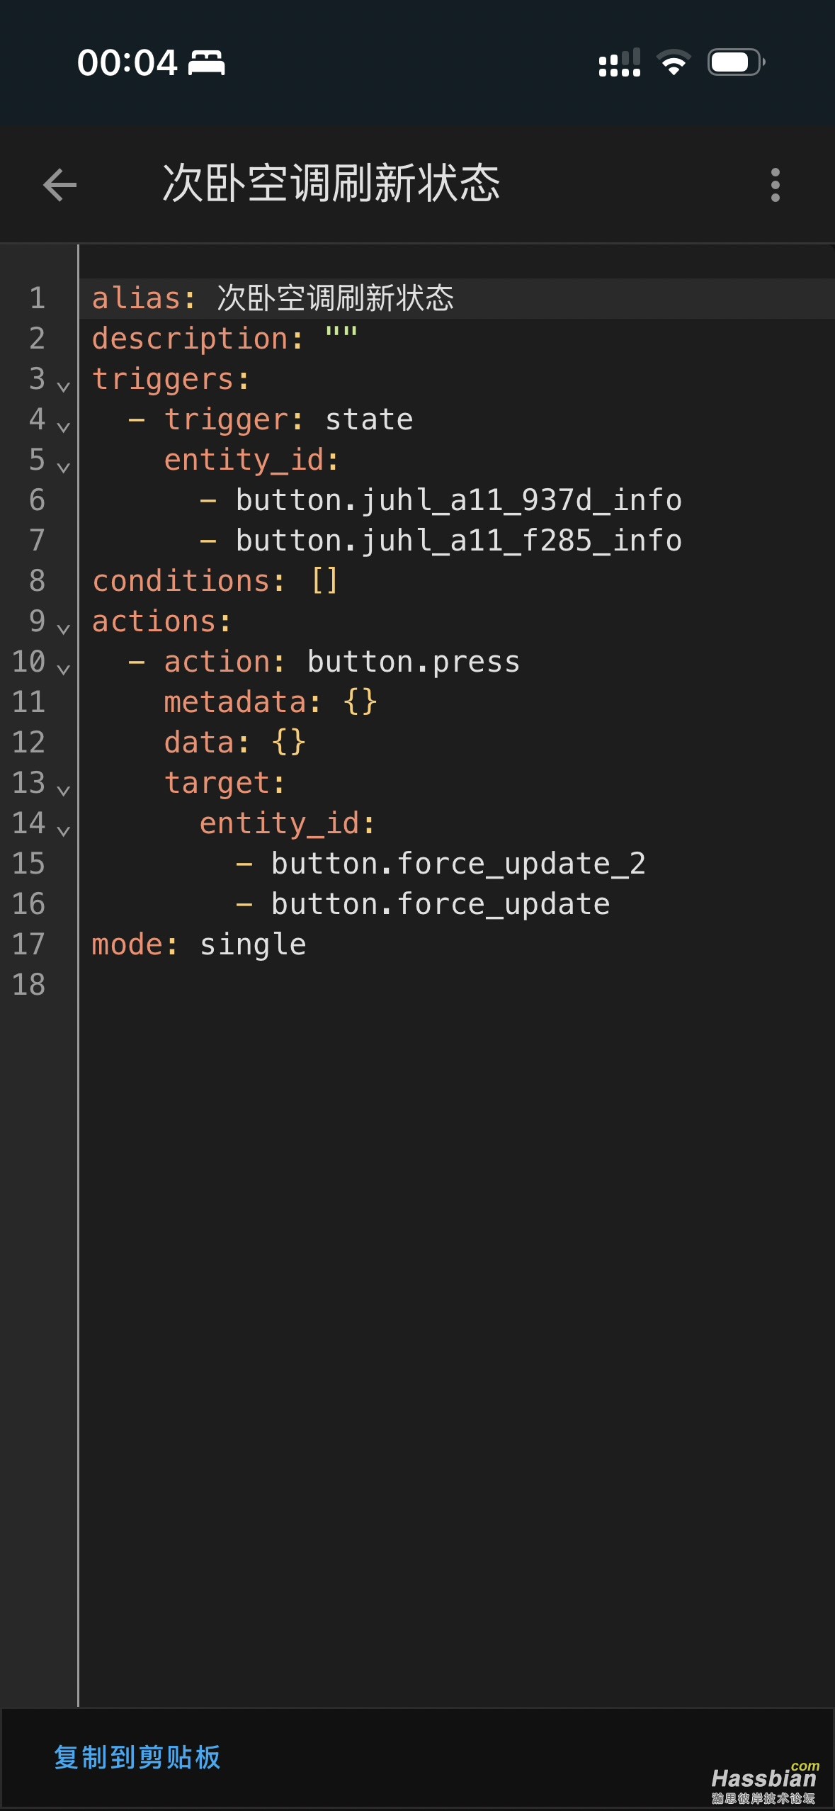Tap the battery indicator icon

[x=736, y=62]
